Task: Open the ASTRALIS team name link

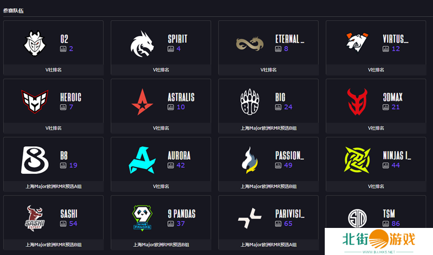Action: [x=181, y=97]
